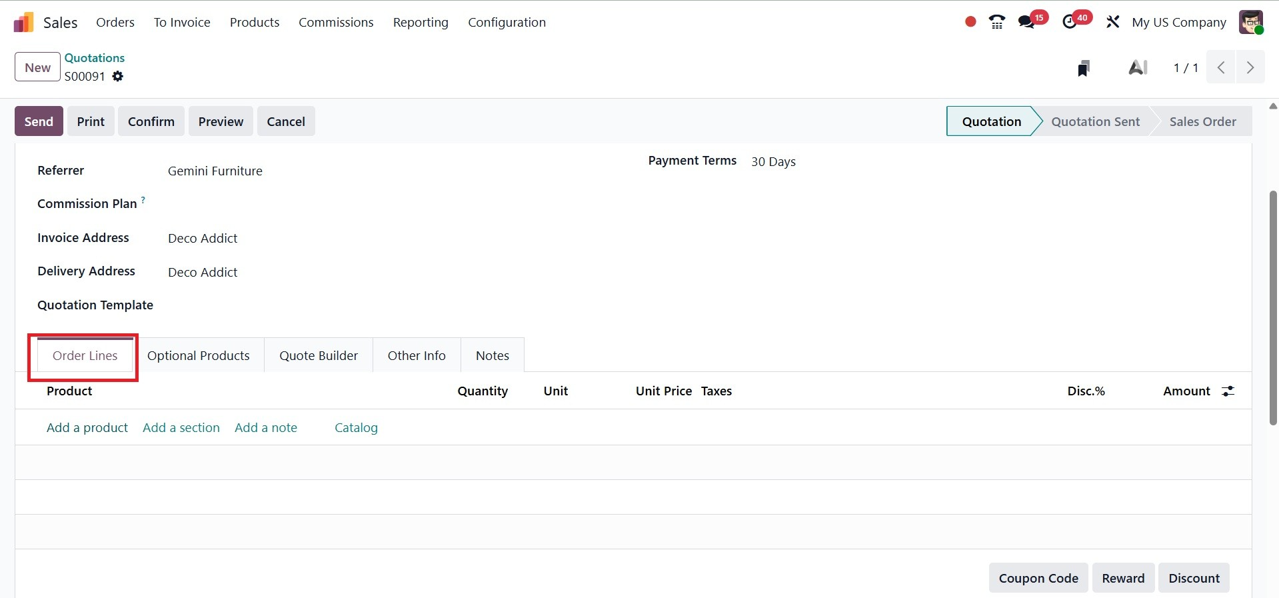Viewport: 1279px width, 598px height.
Task: Switch to the Optional Products tab
Action: (x=199, y=355)
